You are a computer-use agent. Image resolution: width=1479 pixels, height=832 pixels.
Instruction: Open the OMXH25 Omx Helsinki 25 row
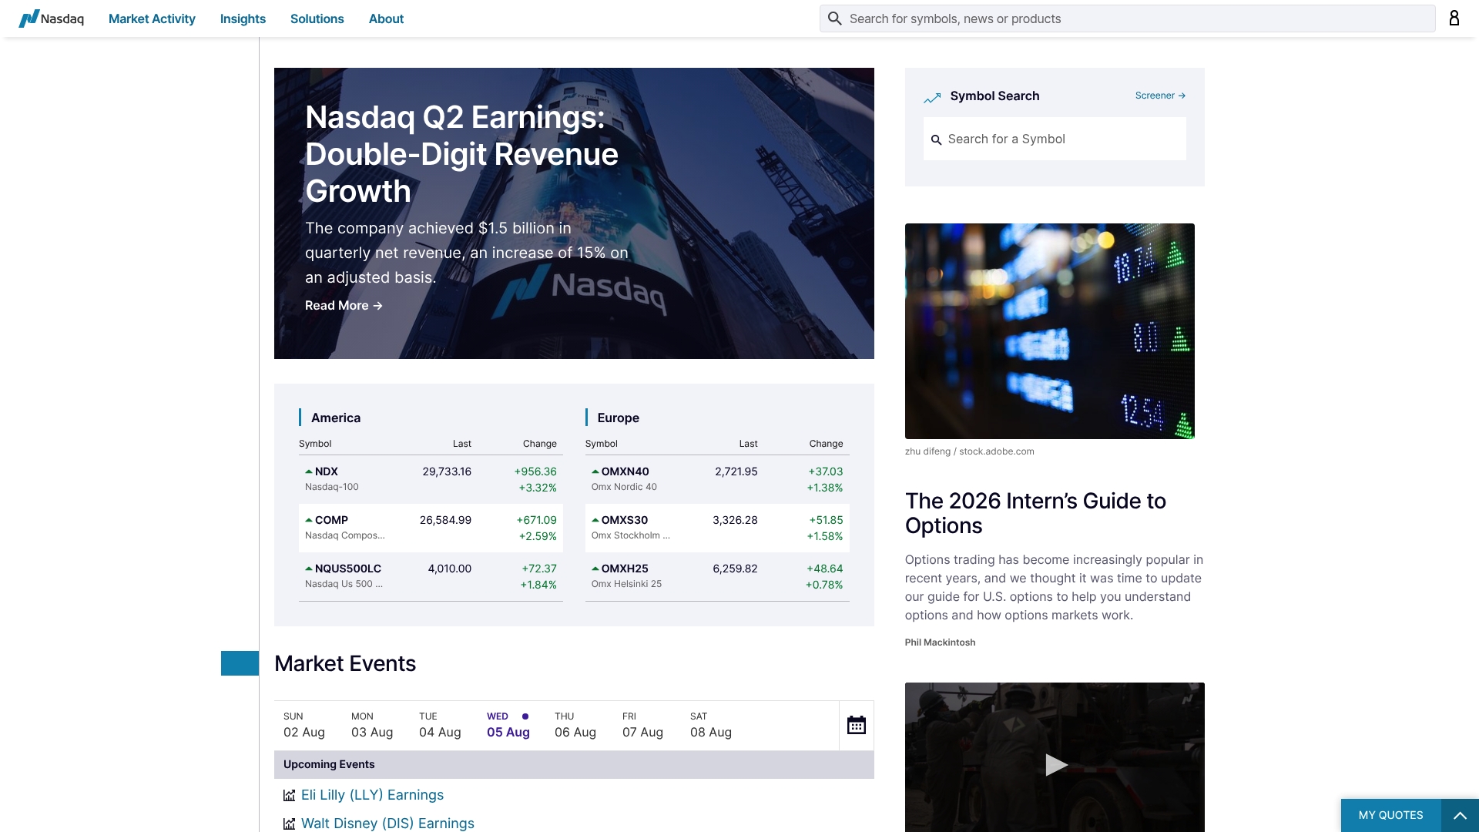click(717, 576)
